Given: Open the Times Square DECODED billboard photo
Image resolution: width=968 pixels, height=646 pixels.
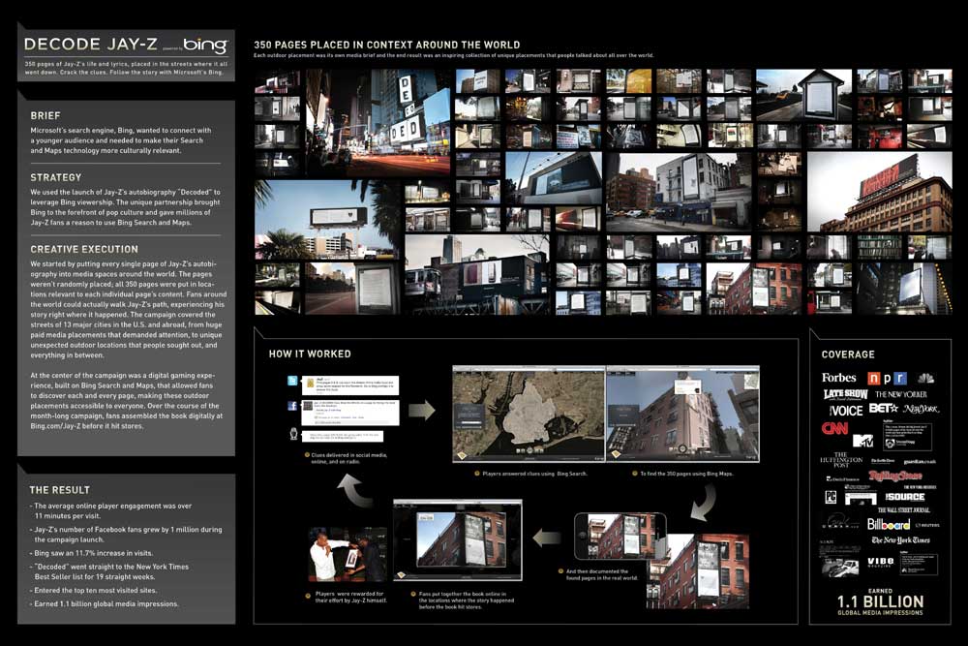Looking at the screenshot, I should (378, 123).
